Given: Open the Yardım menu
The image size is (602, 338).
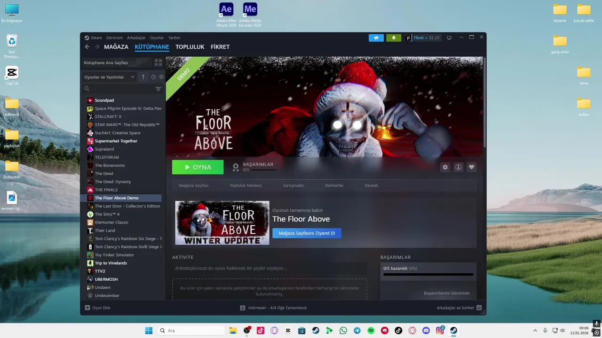Looking at the screenshot, I should (x=174, y=38).
